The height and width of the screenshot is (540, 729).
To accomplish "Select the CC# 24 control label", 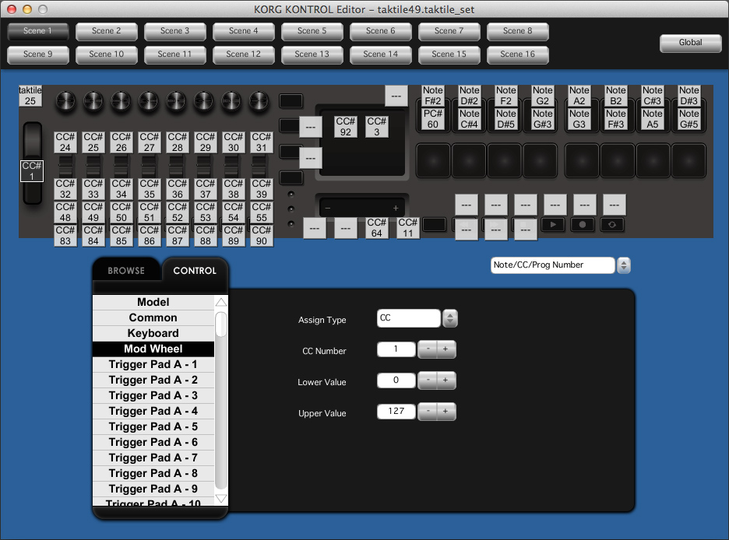I will [65, 142].
